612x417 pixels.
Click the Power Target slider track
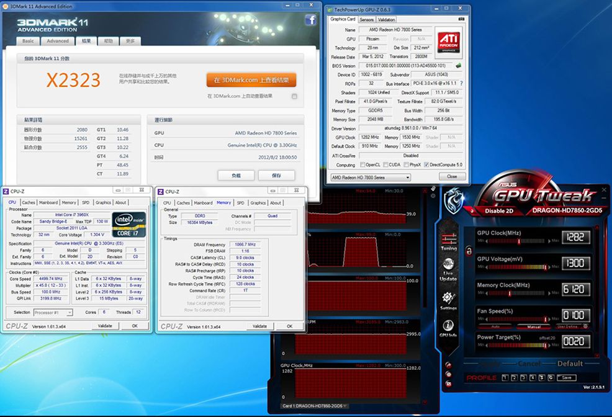[518, 345]
